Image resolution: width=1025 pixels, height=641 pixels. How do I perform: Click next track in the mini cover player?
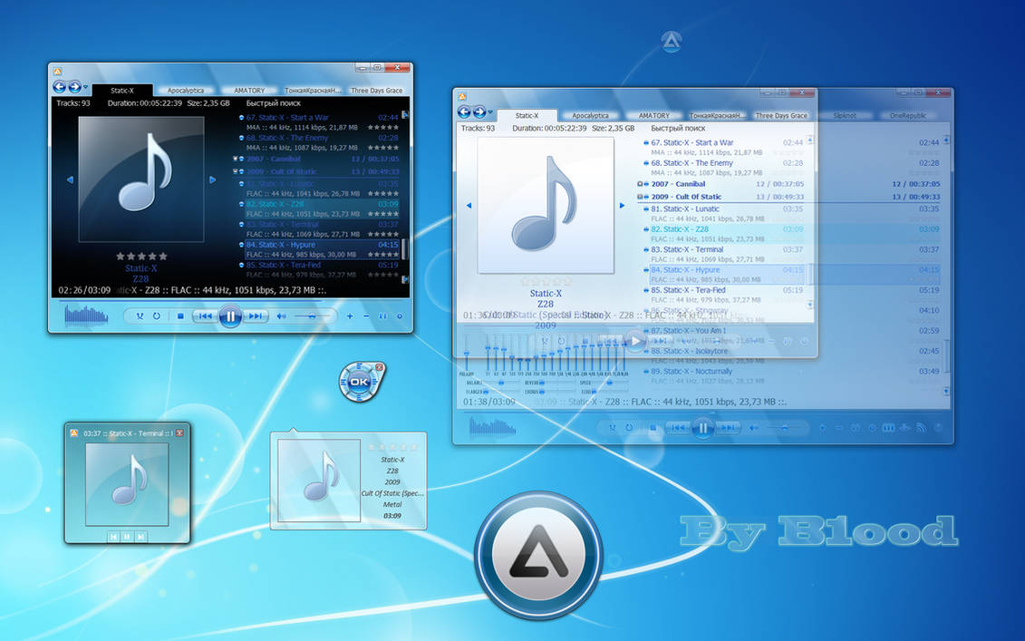(140, 537)
